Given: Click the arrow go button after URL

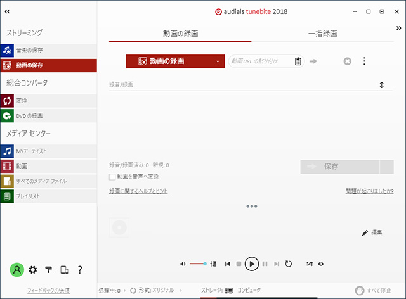Looking at the screenshot, I should coord(313,61).
